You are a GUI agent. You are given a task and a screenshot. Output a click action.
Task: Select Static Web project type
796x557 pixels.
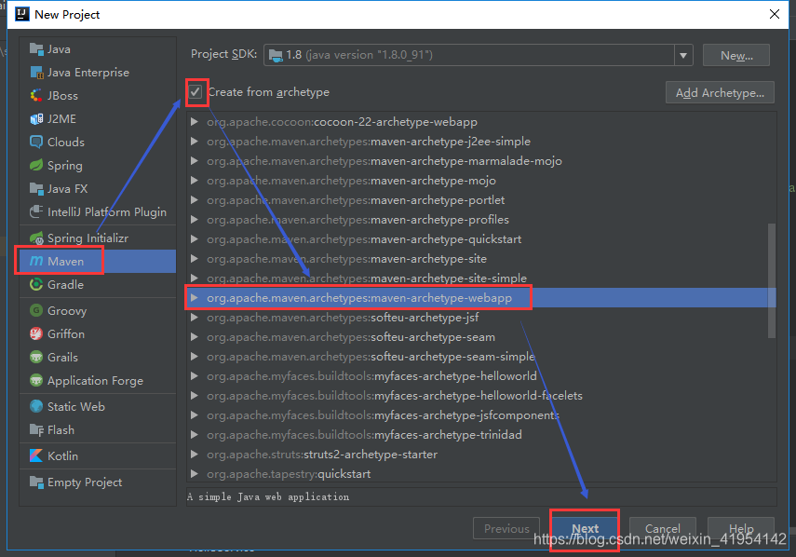(98, 406)
